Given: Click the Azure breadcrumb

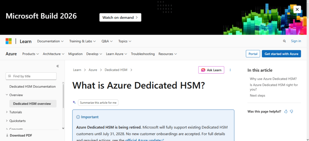Looking at the screenshot, I should 93,70.
